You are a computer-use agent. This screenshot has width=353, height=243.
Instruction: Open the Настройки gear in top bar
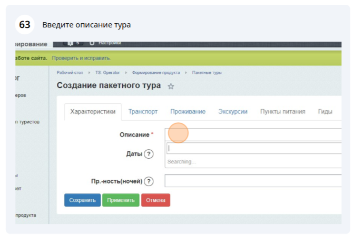pos(92,43)
